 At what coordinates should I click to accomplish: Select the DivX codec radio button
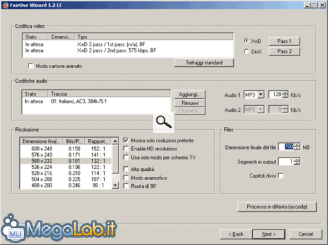[246, 52]
